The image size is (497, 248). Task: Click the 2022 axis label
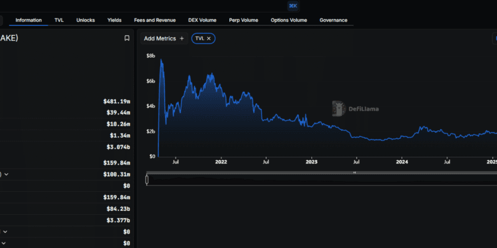point(221,162)
